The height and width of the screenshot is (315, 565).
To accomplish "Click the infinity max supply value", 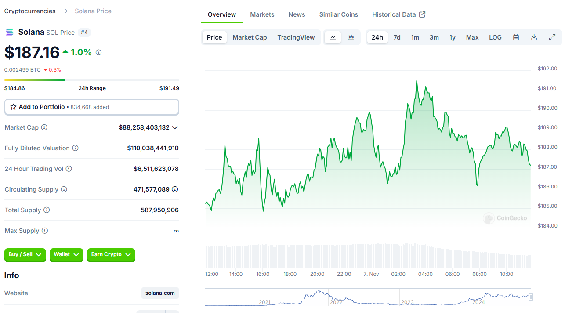I will point(176,231).
